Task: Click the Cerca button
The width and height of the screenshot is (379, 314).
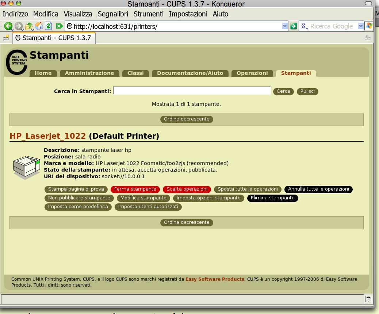Action: [x=283, y=91]
